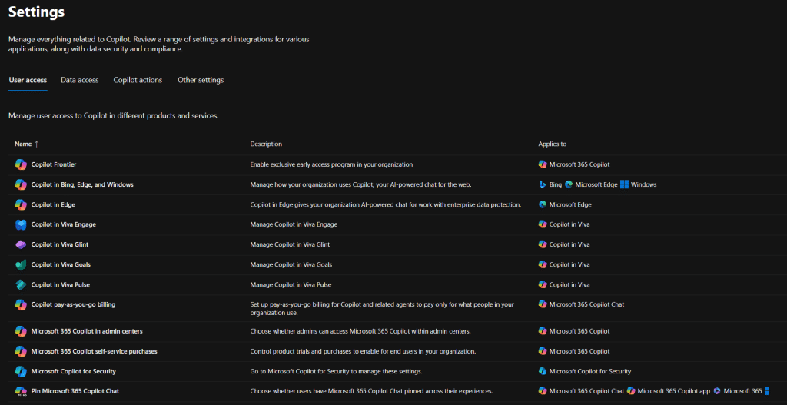Click the Copilot in Viva icon for Viva Pulse
The width and height of the screenshot is (787, 405).
point(543,284)
